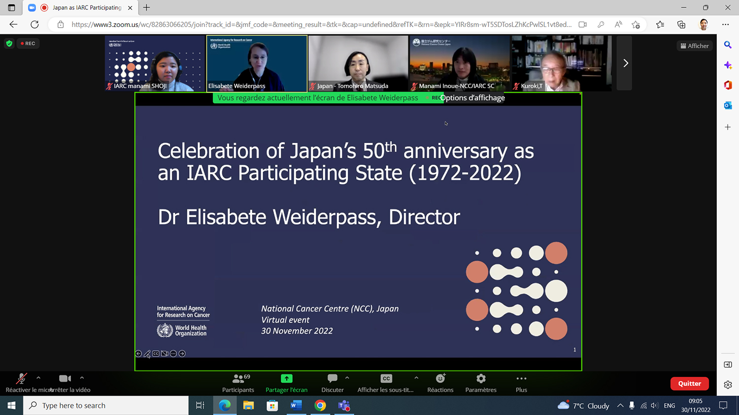Open the Participants panel icon

[238, 379]
